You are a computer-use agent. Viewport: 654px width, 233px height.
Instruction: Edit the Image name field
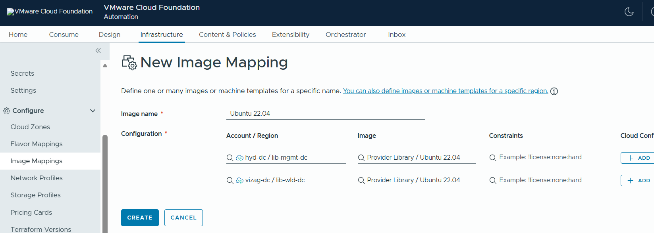pos(325,113)
